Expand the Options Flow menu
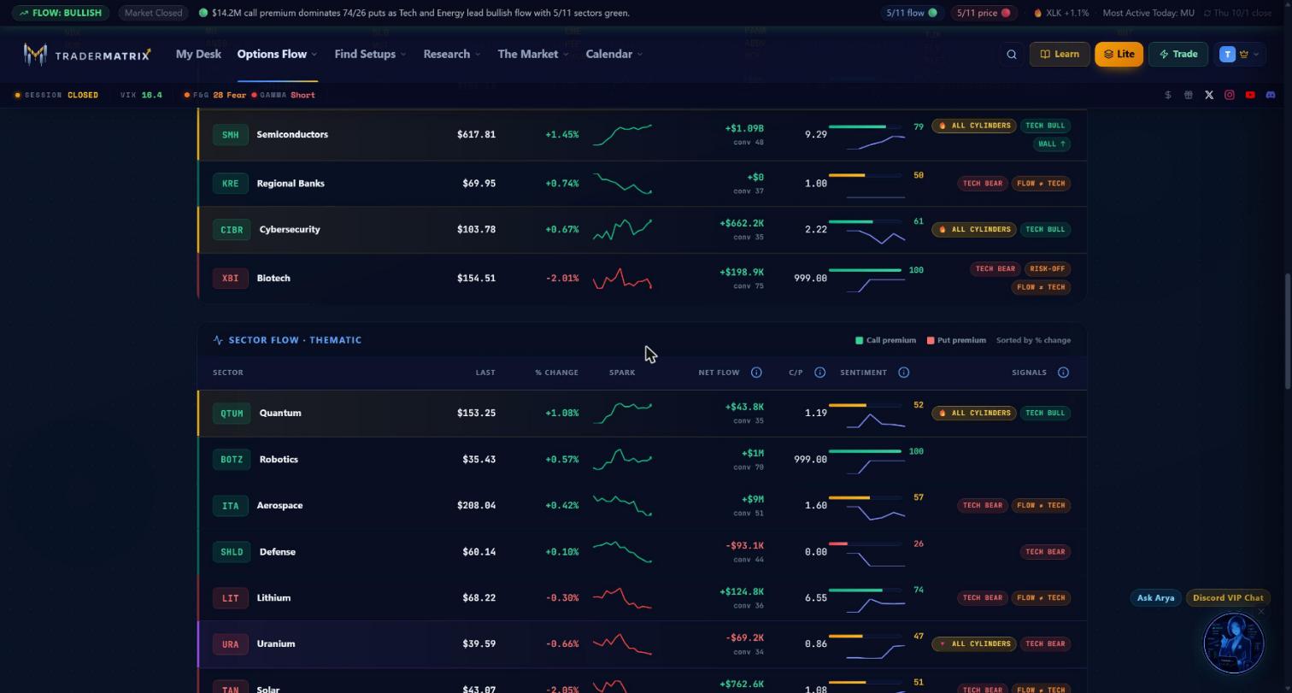This screenshot has height=693, width=1292. pyautogui.click(x=277, y=54)
